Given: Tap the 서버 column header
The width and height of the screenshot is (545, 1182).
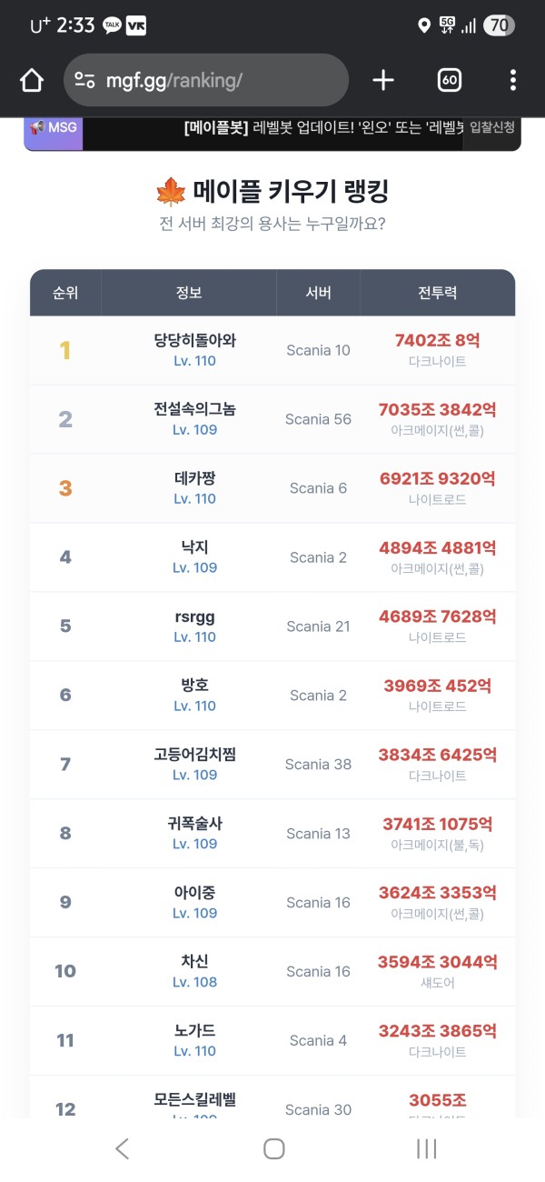Looking at the screenshot, I should (x=318, y=293).
